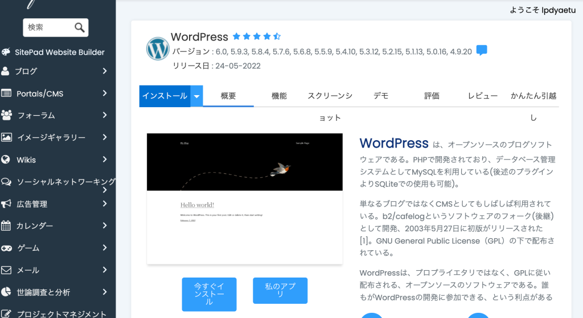Click the フォーラム group icon
Screen dimensions: 583x318
pyautogui.click(x=6, y=115)
